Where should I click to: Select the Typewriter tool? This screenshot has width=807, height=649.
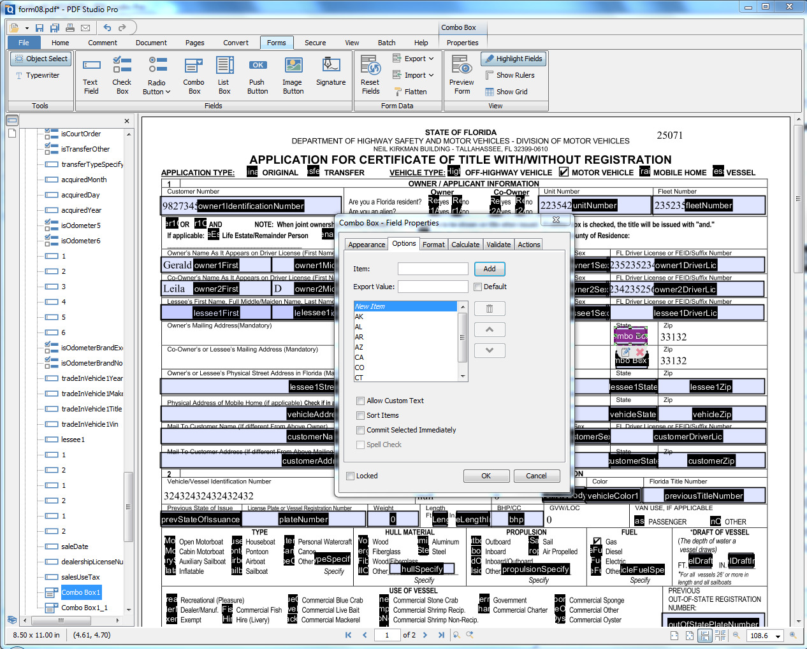(37, 75)
